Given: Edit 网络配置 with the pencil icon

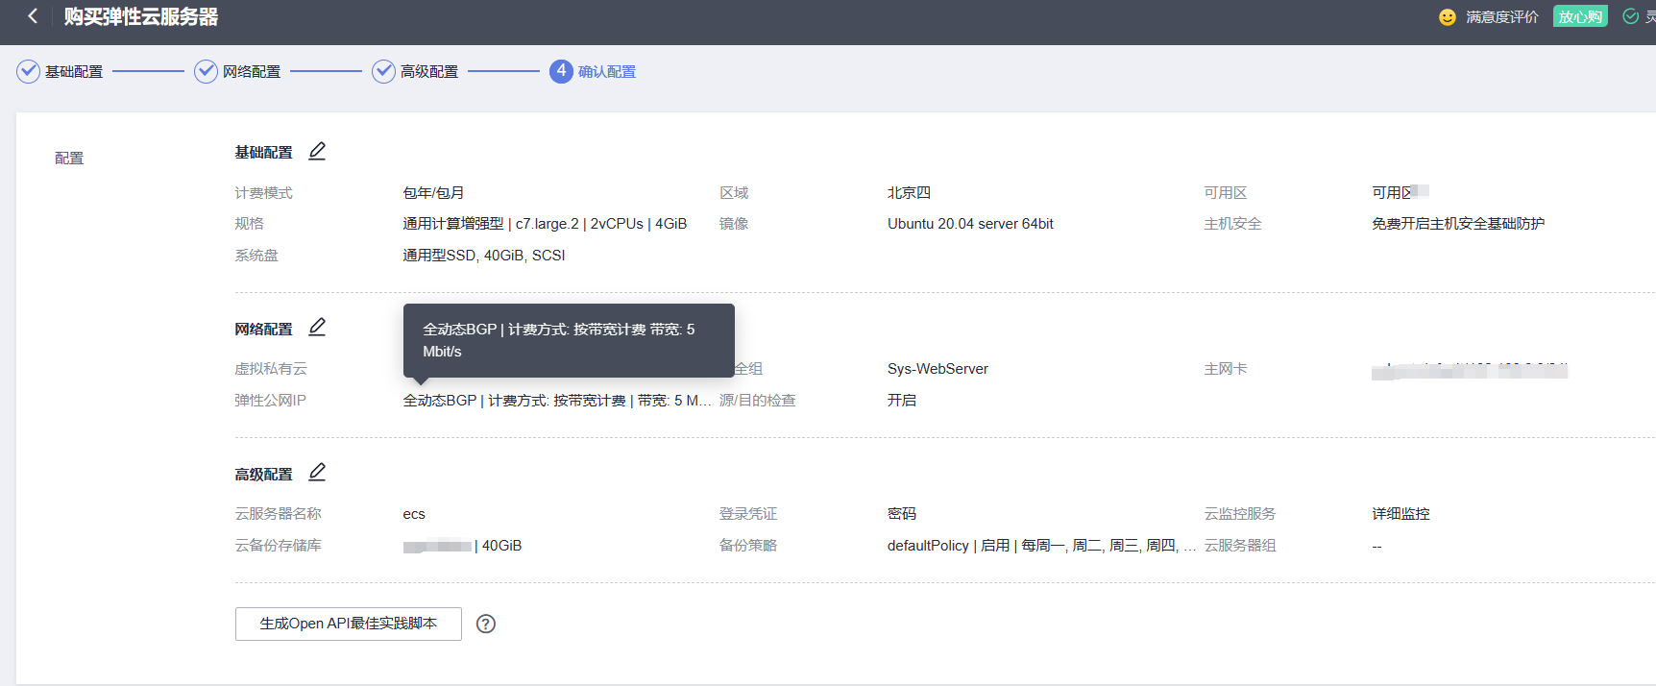Looking at the screenshot, I should coord(317,327).
